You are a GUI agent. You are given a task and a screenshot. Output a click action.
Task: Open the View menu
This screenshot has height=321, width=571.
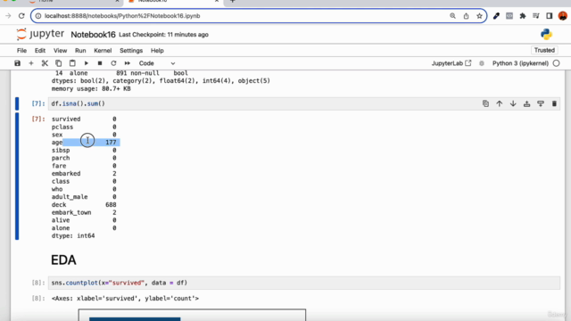pyautogui.click(x=60, y=51)
